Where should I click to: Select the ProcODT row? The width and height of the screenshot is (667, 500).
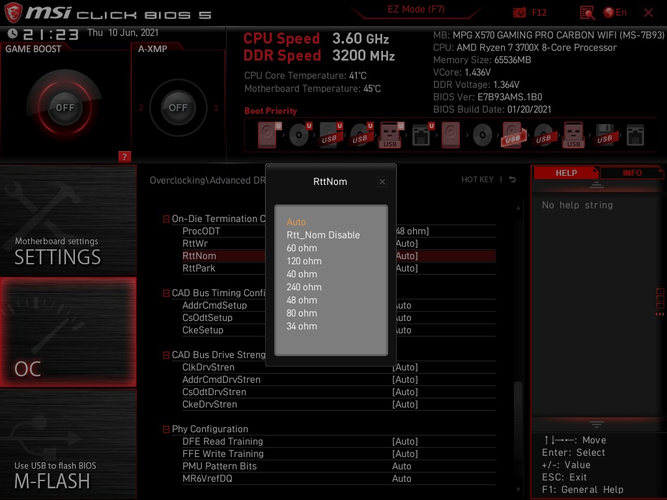(339, 231)
